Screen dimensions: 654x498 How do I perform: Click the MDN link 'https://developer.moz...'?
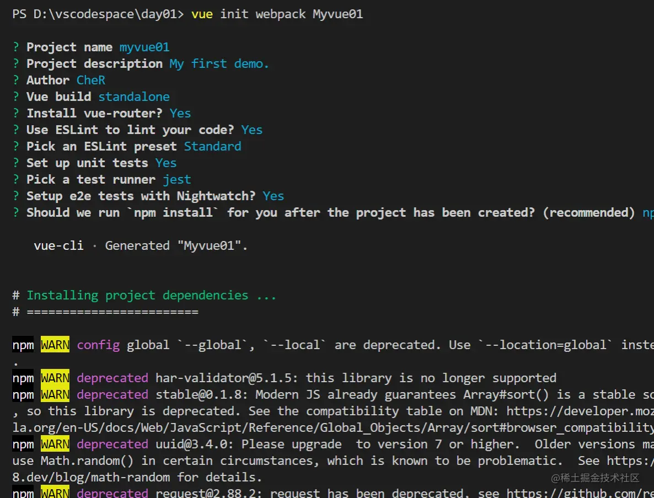tap(580, 411)
